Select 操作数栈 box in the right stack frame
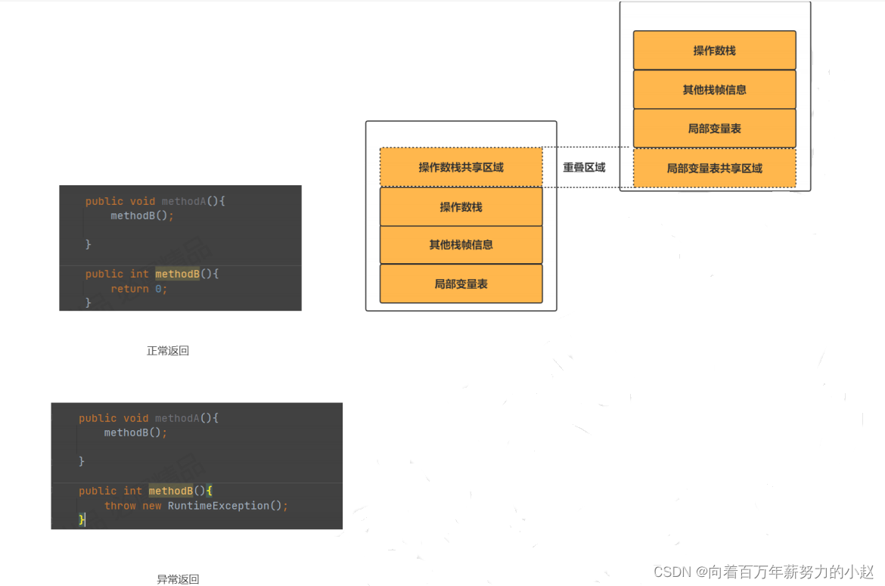 point(714,51)
